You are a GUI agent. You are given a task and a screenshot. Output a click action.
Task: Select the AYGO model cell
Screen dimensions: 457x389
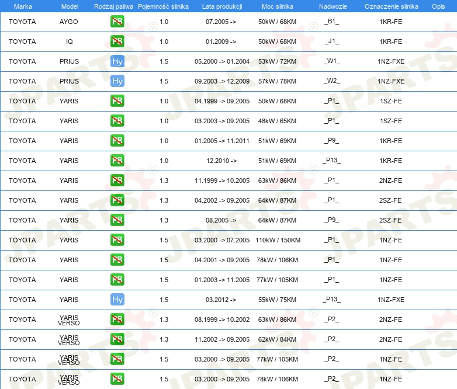coord(69,22)
